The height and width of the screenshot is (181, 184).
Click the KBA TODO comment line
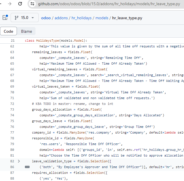73,104
